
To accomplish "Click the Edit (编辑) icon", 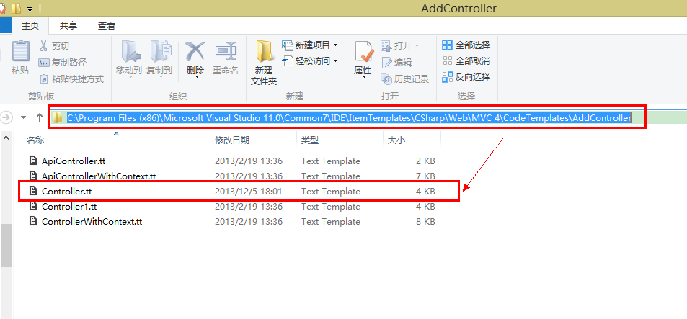I will pos(386,62).
